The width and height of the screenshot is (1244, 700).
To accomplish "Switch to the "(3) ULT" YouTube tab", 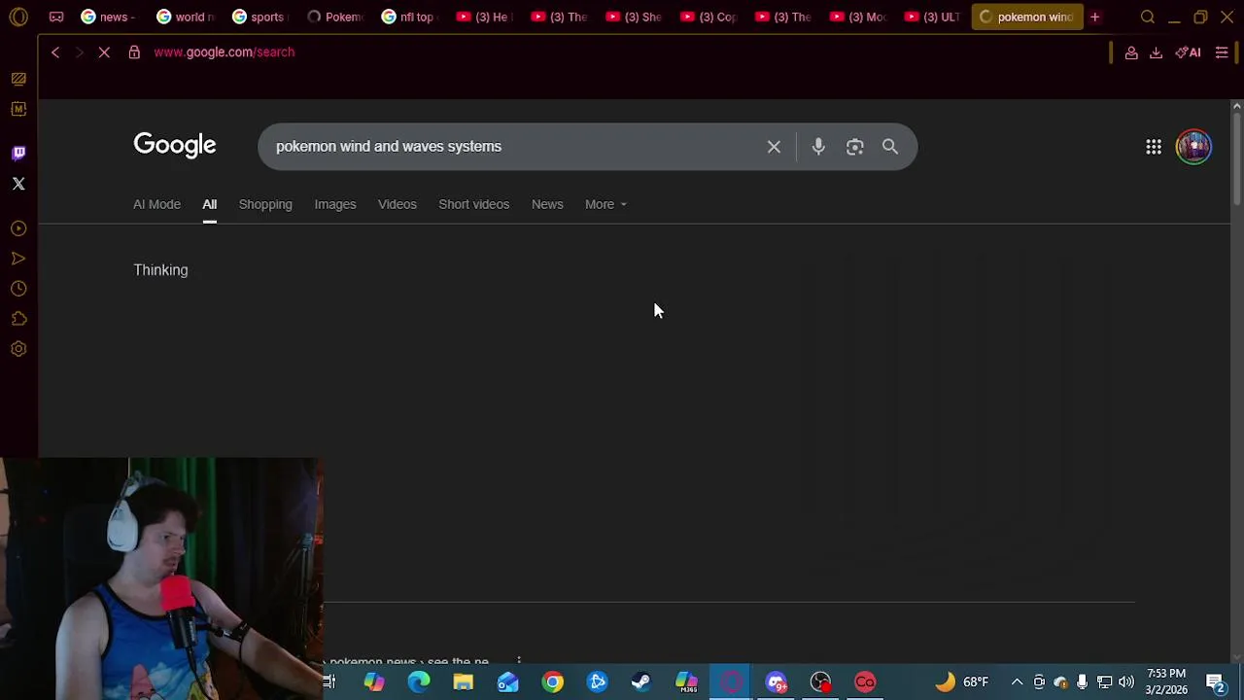I will [x=933, y=17].
